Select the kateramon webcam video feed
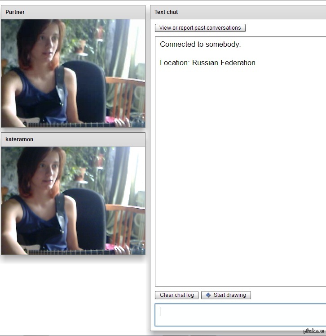 (73, 201)
